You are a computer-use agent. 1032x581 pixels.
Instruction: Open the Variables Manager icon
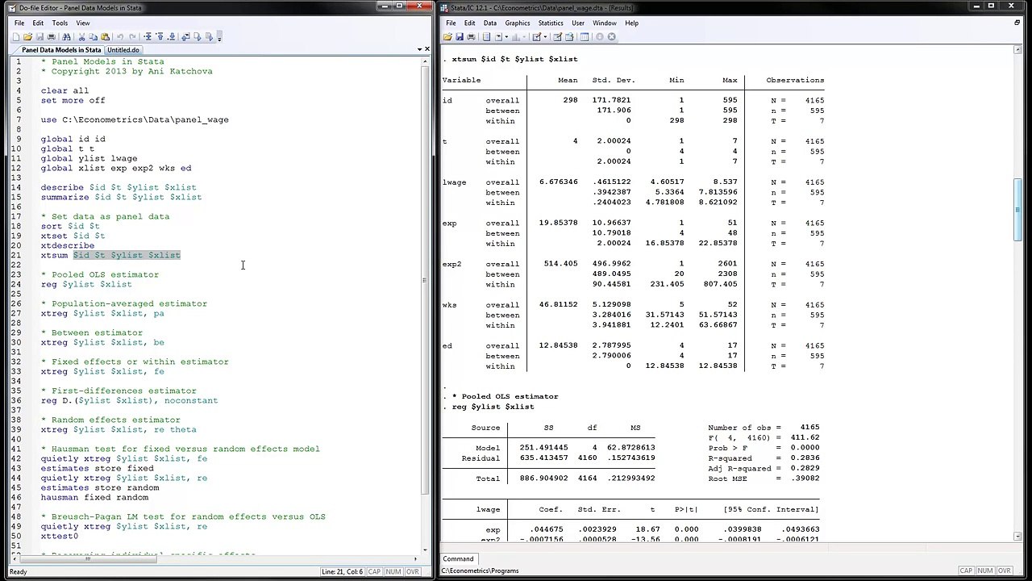(584, 36)
